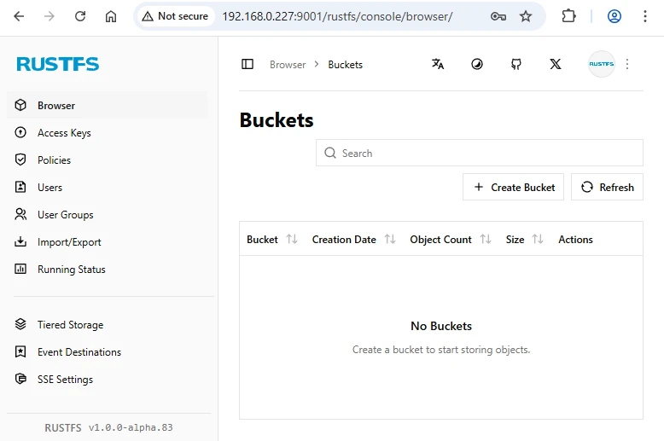Open the X (Twitter) icon link
Viewport: 664px width, 441px height.
point(555,64)
